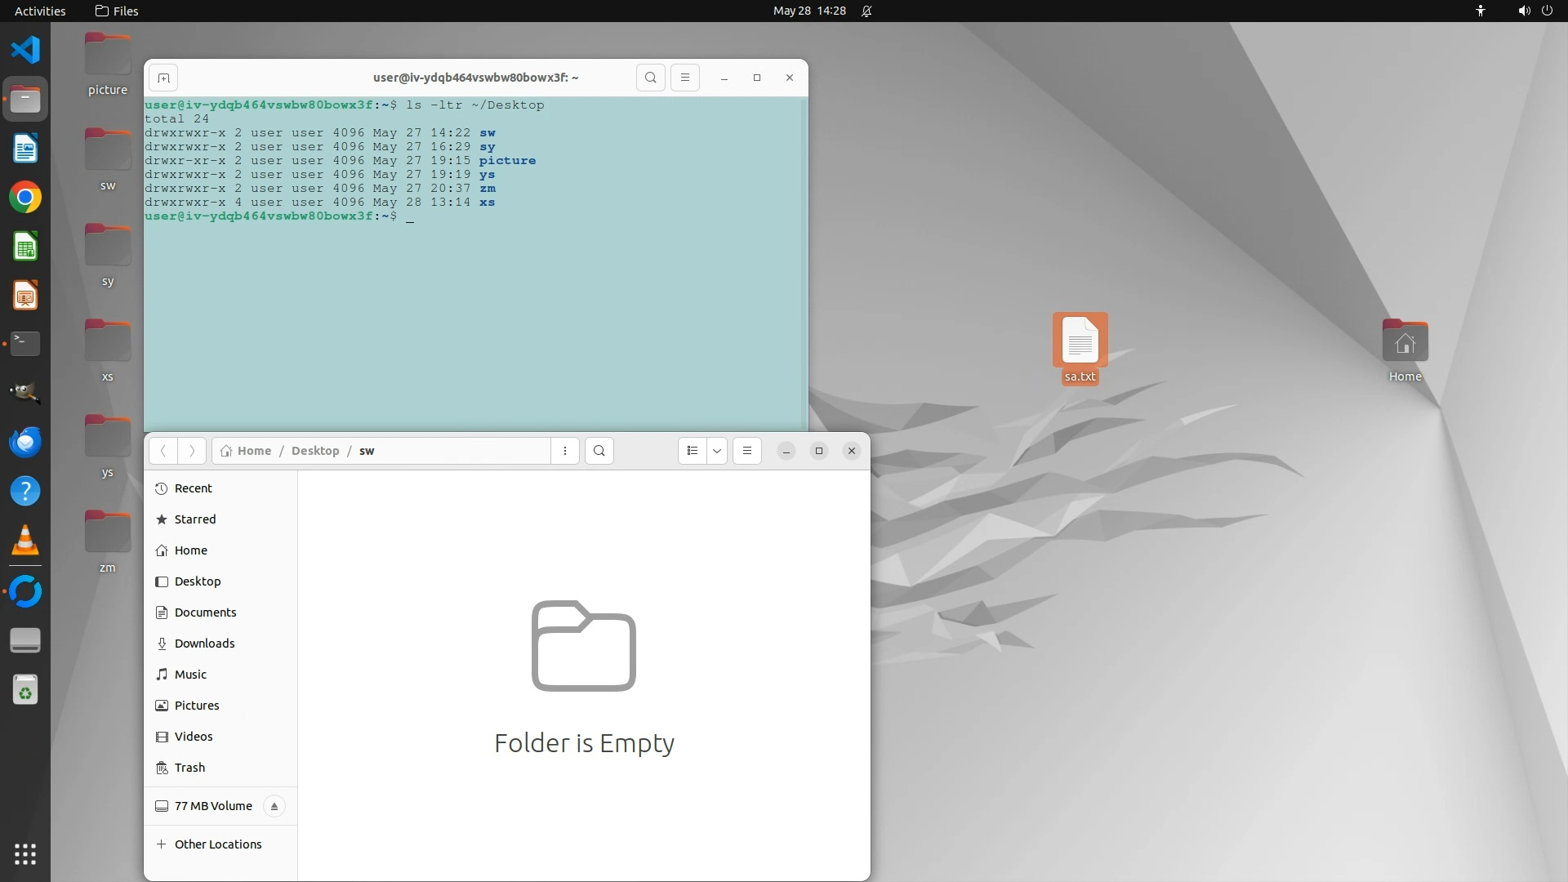Eject the 77 MB Volume
The image size is (1568, 882).
[274, 806]
